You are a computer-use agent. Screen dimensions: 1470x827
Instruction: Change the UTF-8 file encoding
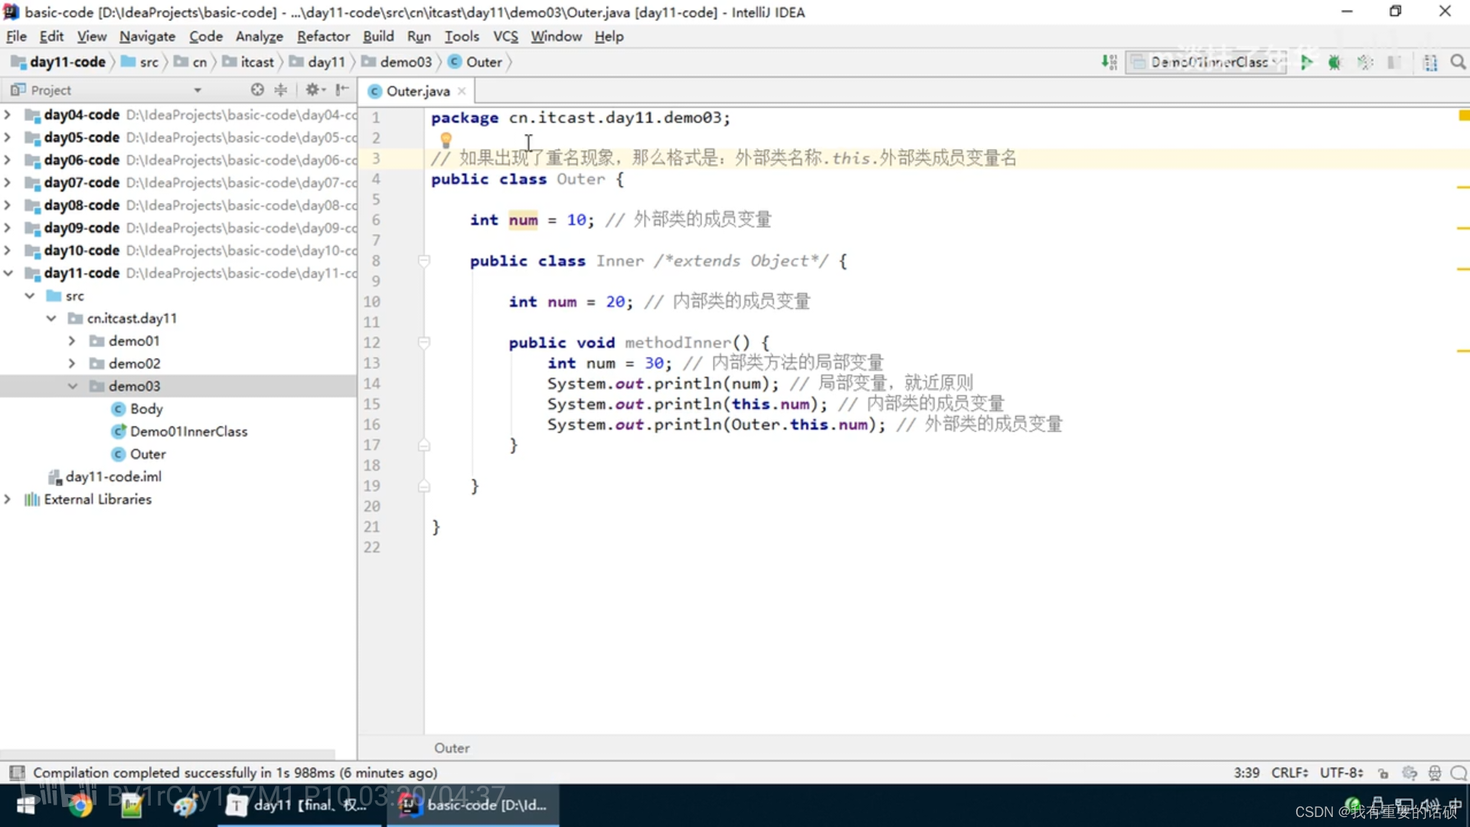point(1341,773)
